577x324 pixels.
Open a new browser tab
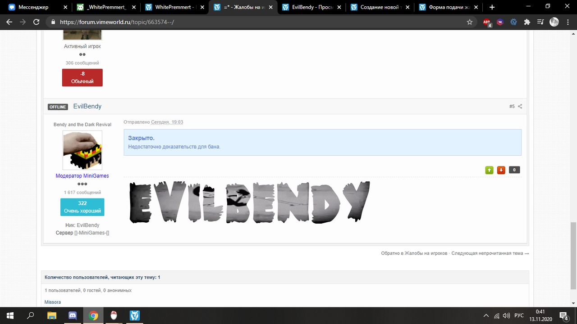coord(492,7)
